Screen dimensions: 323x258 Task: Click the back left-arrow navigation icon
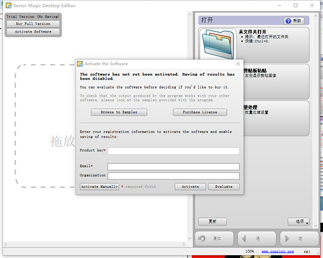244,239
